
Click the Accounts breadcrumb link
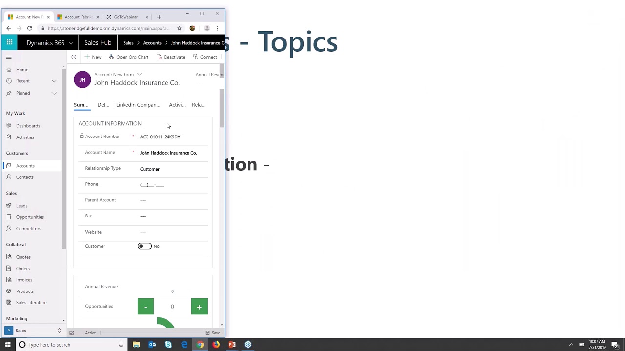(152, 43)
